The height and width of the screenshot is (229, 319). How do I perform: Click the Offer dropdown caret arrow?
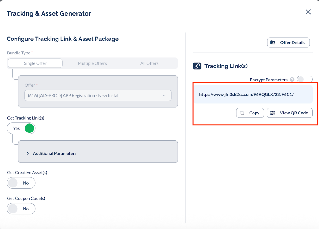click(163, 96)
